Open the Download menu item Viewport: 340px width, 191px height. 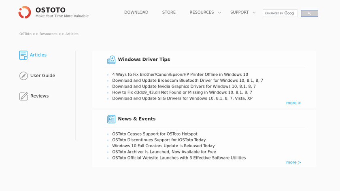pos(136,13)
